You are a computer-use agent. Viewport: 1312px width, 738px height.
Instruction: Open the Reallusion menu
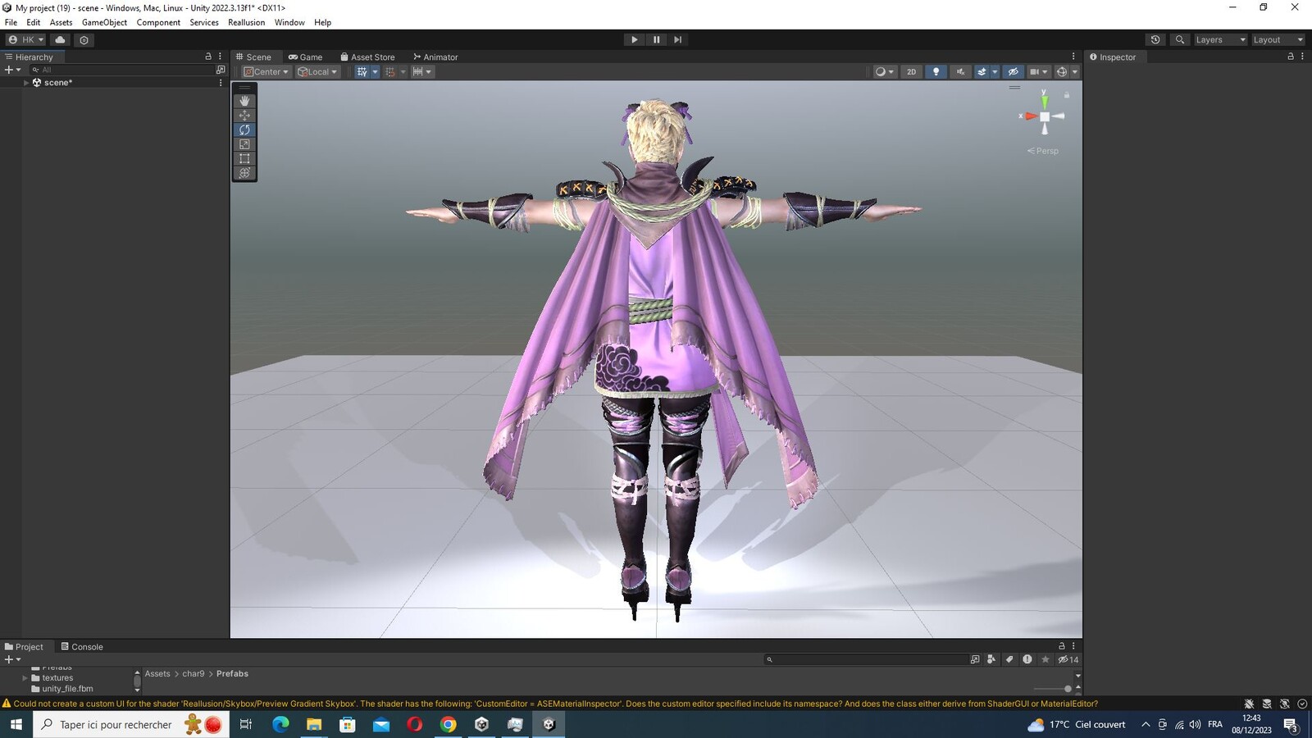click(246, 22)
